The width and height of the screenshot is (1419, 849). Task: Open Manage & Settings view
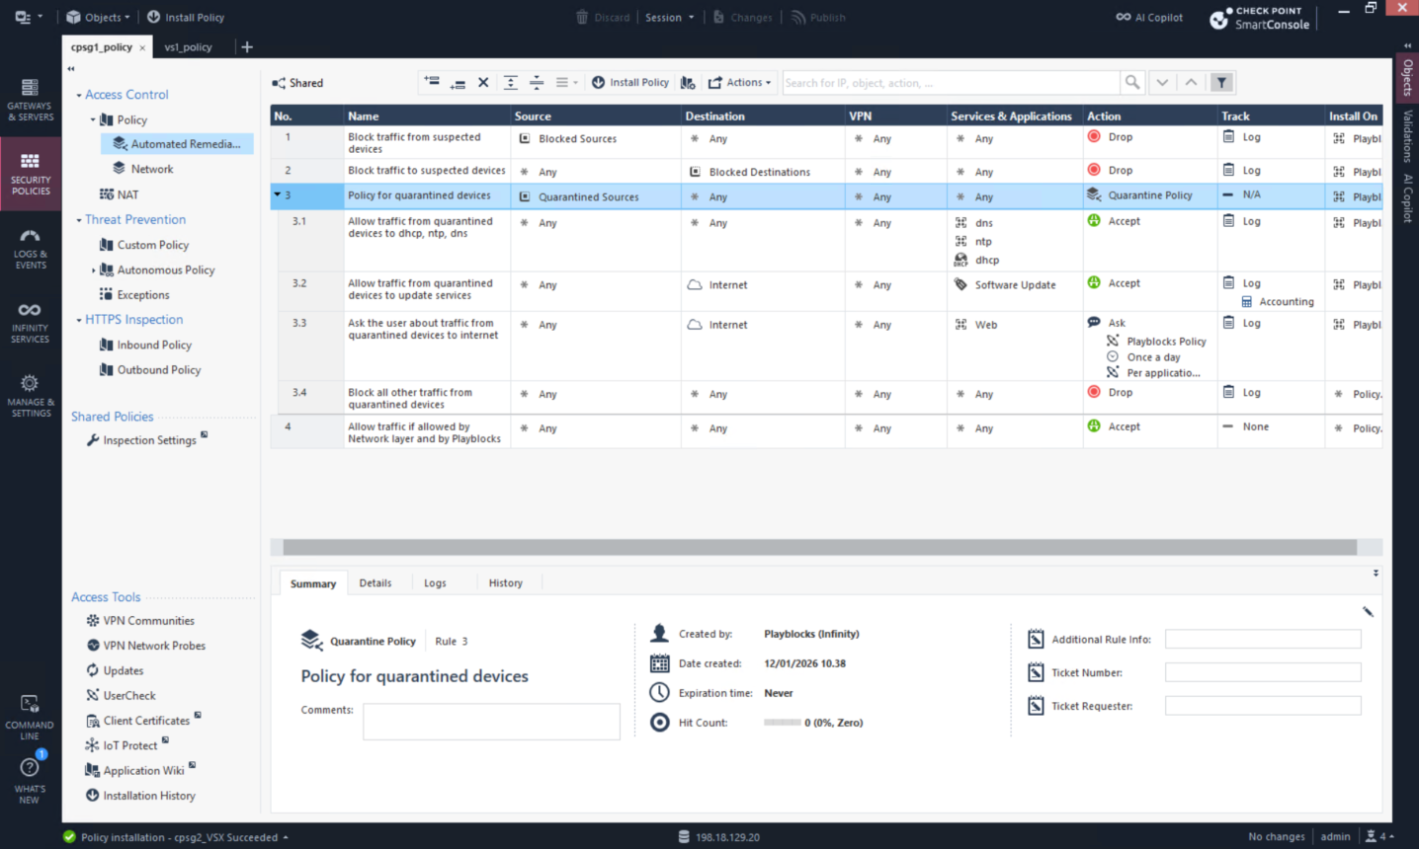[30, 396]
